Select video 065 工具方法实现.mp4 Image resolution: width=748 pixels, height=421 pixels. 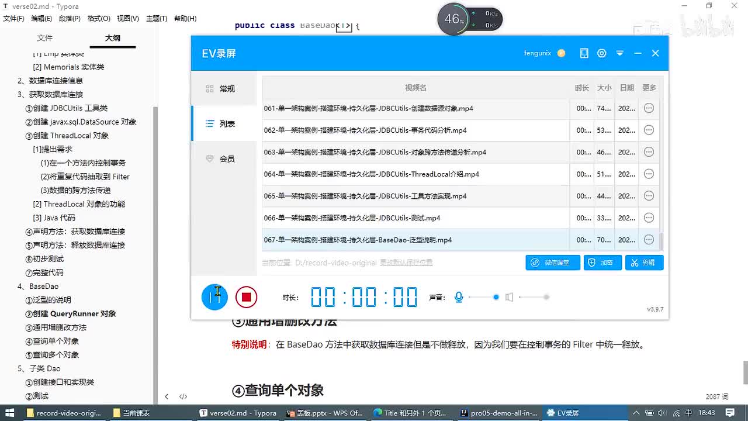tap(415, 196)
